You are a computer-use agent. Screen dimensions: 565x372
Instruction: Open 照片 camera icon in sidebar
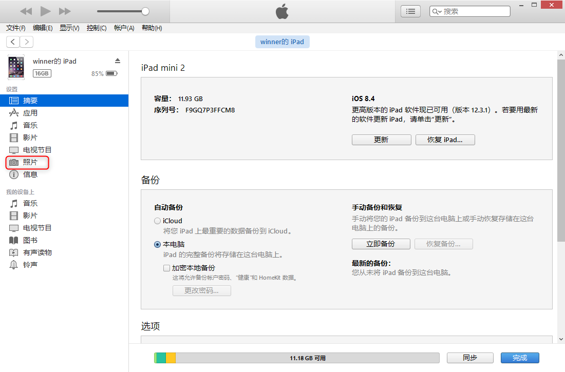(14, 163)
